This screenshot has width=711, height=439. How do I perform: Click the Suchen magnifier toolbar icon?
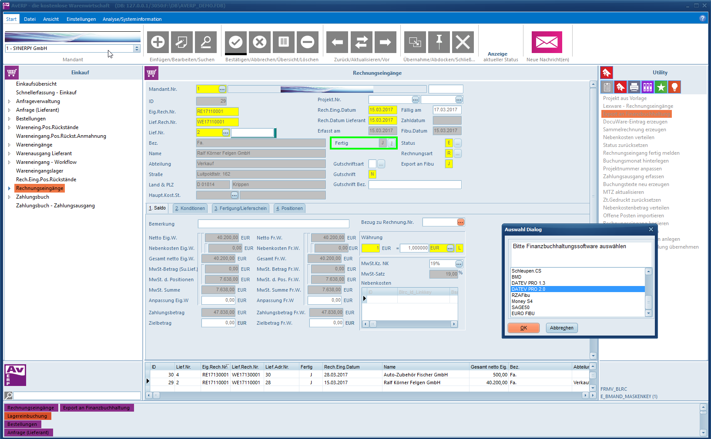coord(206,42)
